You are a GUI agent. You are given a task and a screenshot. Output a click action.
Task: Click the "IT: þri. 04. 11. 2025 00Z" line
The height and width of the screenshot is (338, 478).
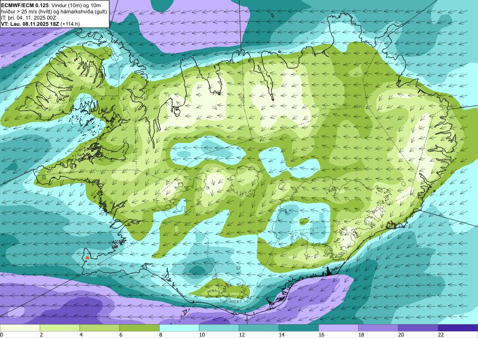pos(29,17)
